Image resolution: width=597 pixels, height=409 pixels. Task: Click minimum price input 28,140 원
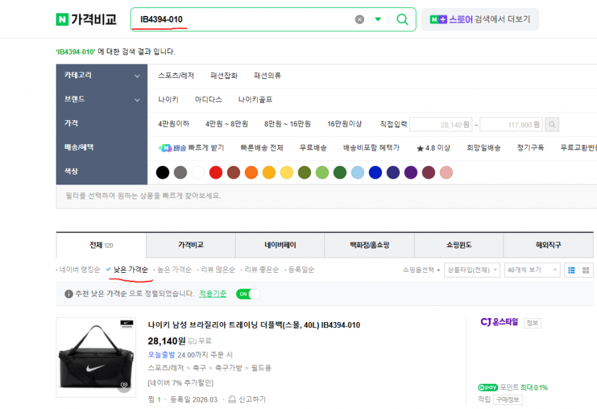pyautogui.click(x=441, y=125)
